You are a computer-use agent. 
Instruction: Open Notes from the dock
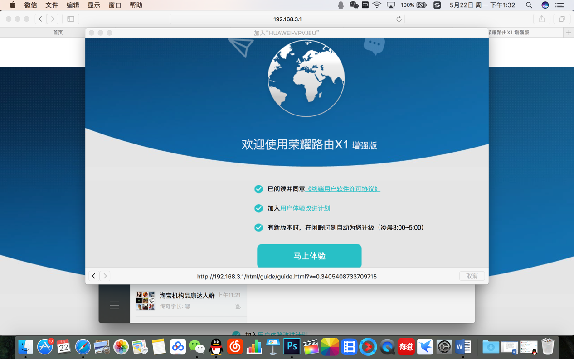click(159, 347)
